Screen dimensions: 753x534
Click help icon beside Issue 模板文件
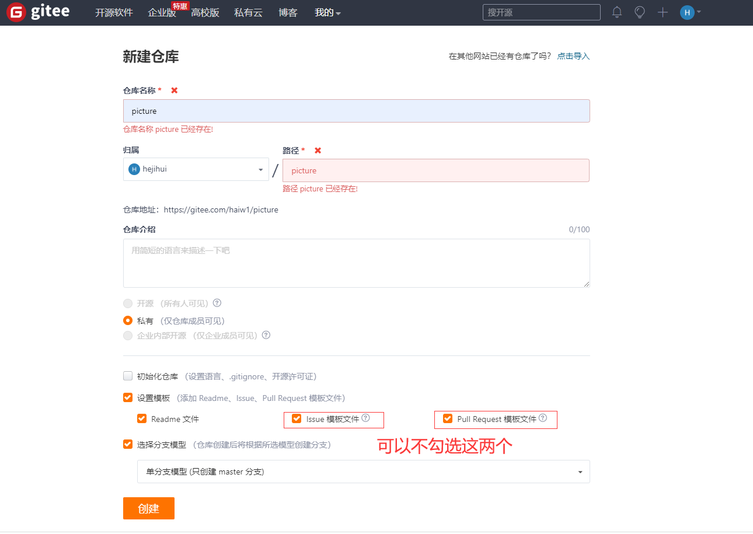pos(366,418)
